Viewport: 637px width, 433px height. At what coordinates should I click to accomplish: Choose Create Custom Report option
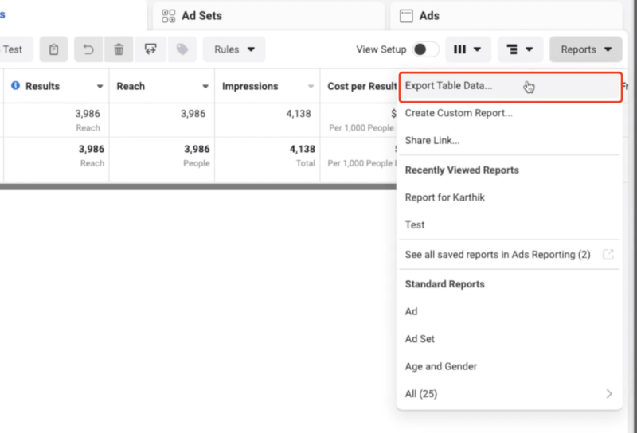459,113
